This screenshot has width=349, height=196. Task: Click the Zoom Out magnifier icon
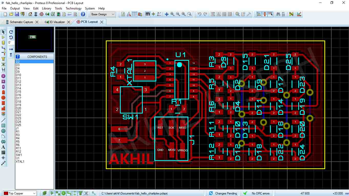pyautogui.click(x=178, y=14)
